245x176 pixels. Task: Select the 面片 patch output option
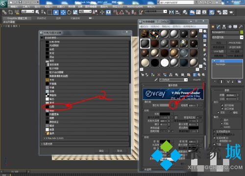pyautogui.click(x=221, y=120)
